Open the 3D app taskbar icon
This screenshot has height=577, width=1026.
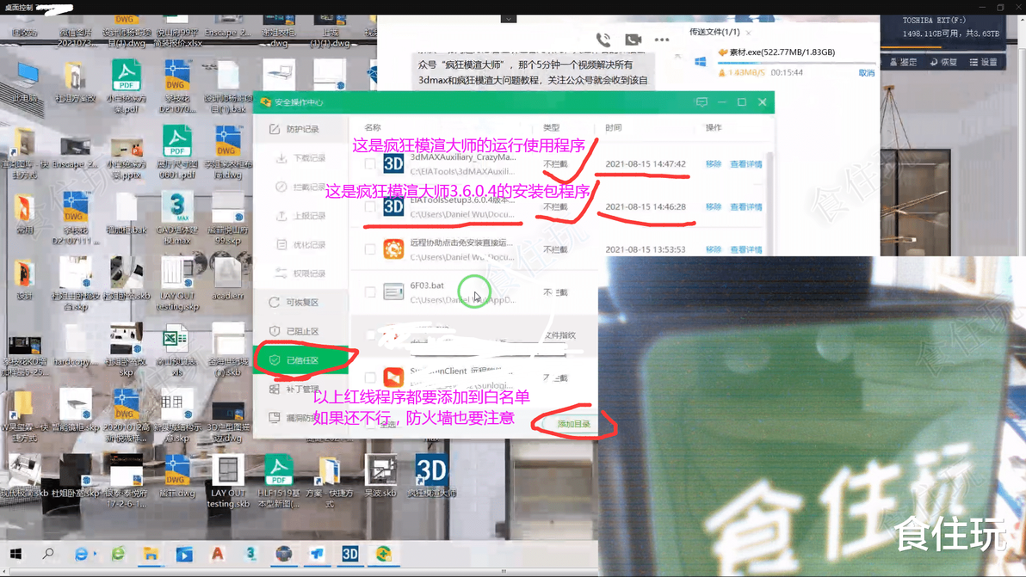[350, 554]
